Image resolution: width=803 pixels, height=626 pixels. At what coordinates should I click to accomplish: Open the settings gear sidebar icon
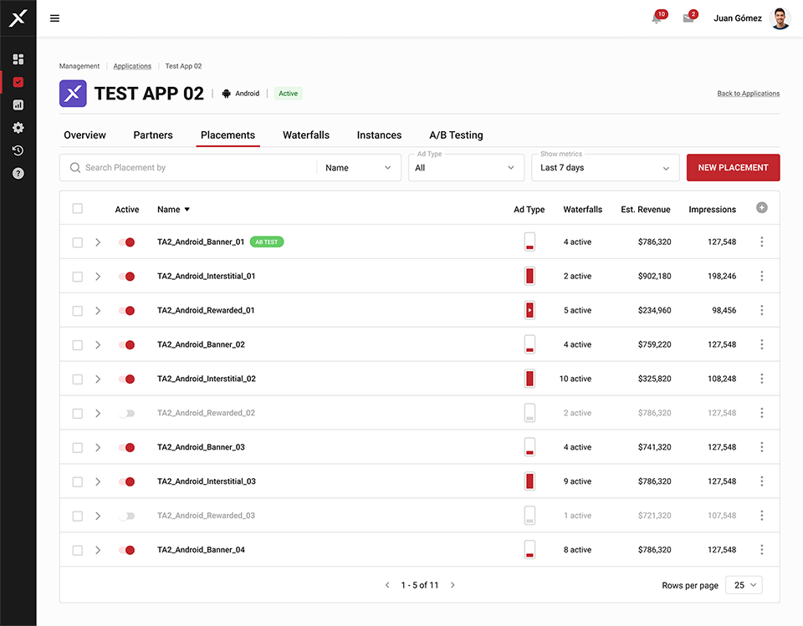pos(18,127)
